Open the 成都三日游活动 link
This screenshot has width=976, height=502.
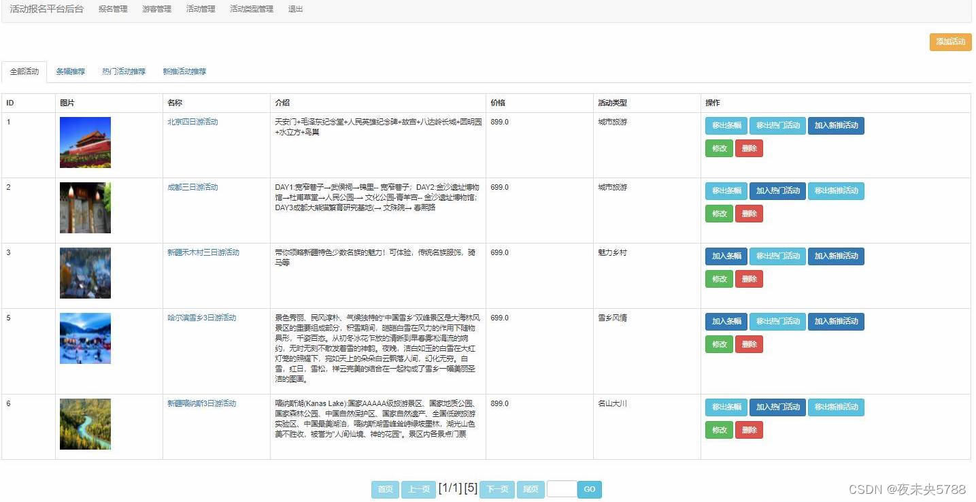point(193,187)
